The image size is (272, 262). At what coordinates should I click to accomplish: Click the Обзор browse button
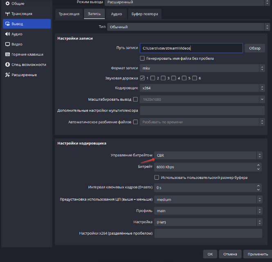pos(255,48)
